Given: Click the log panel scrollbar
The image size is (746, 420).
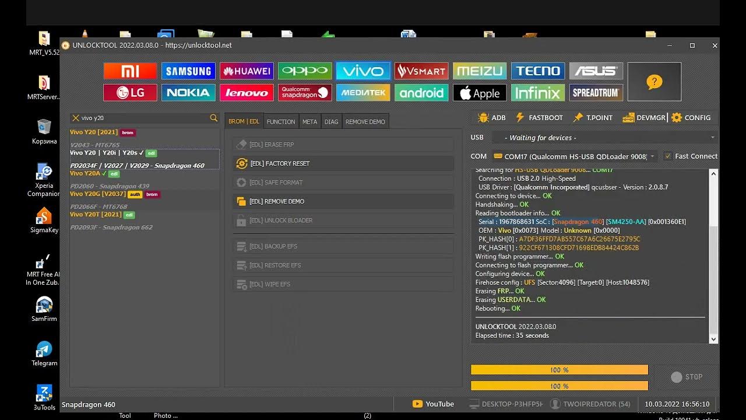Looking at the screenshot, I should (713, 256).
